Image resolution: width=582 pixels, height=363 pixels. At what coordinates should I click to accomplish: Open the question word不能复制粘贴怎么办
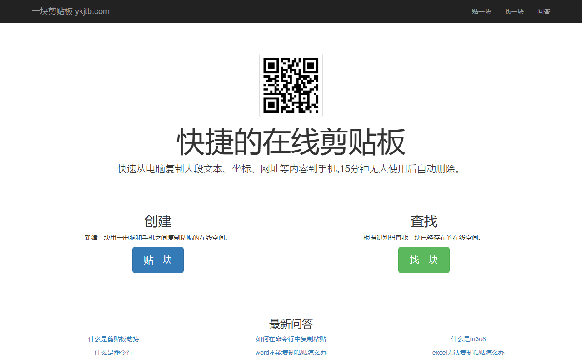(x=291, y=353)
